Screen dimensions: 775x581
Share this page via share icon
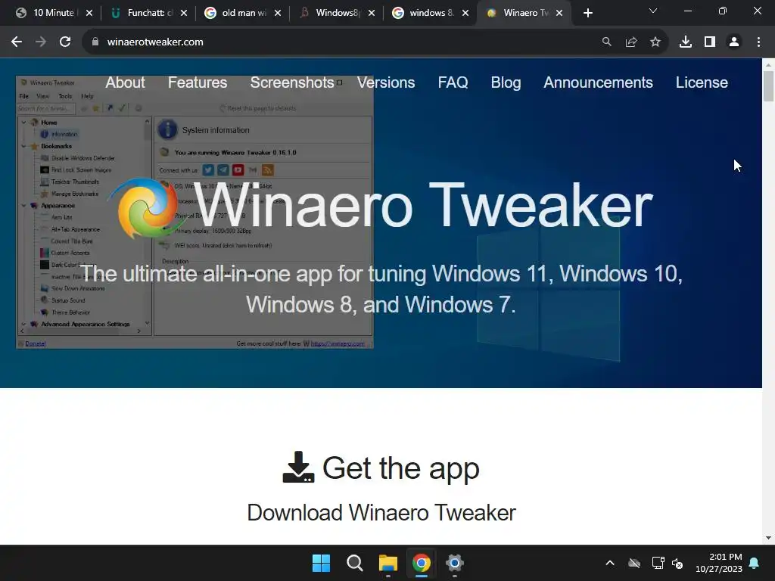[x=630, y=42]
